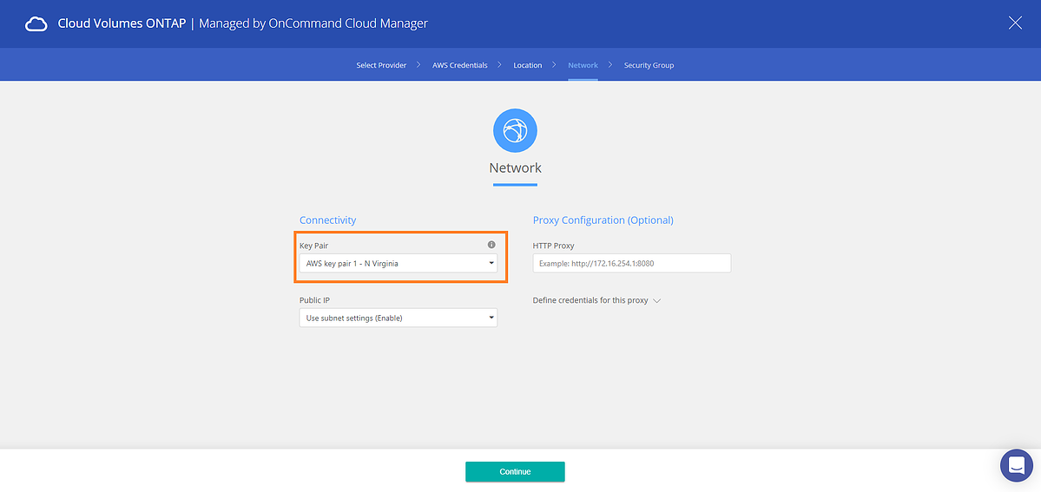The height and width of the screenshot is (492, 1041).
Task: Open the Key Pair dropdown
Action: pos(398,263)
